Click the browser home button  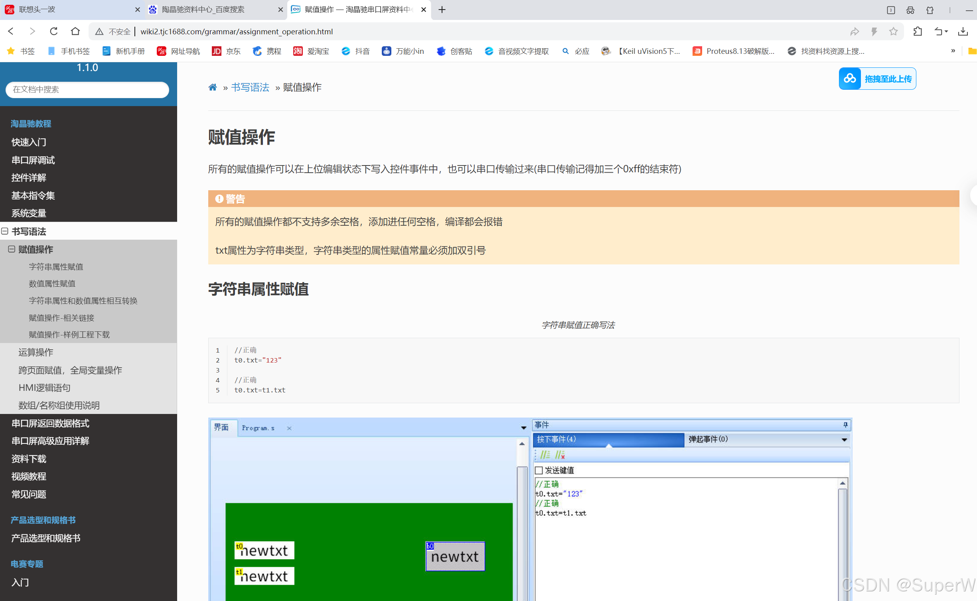coord(75,32)
